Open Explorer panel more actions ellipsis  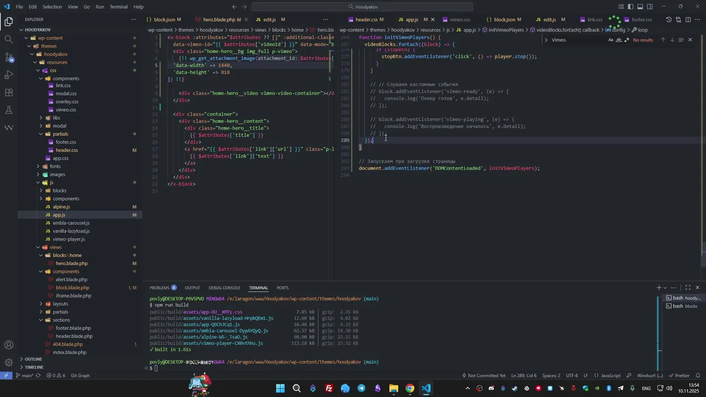pos(133,19)
